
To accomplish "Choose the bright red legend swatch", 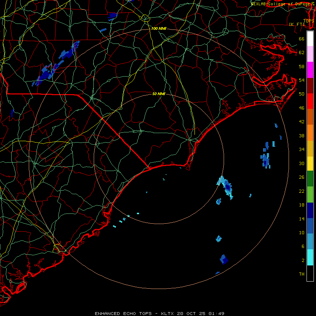I will click(x=310, y=101).
